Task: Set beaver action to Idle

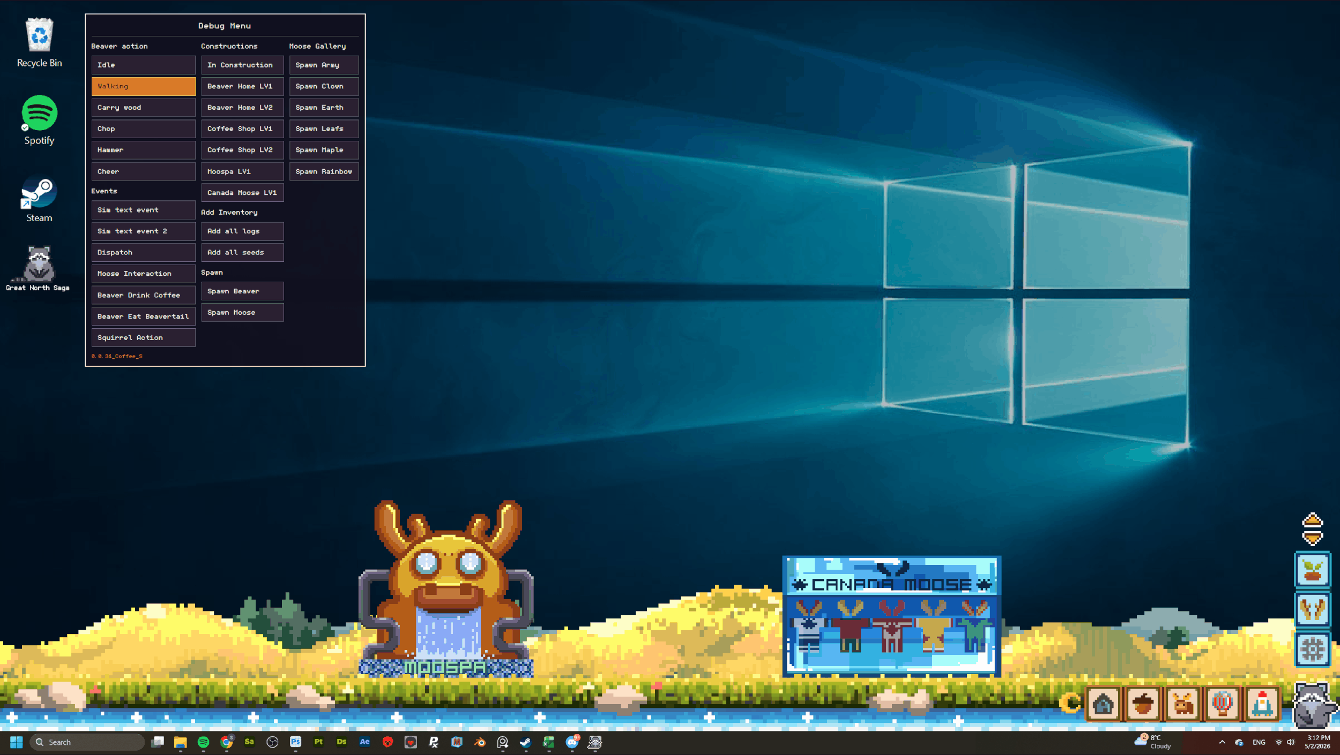Action: (x=143, y=65)
